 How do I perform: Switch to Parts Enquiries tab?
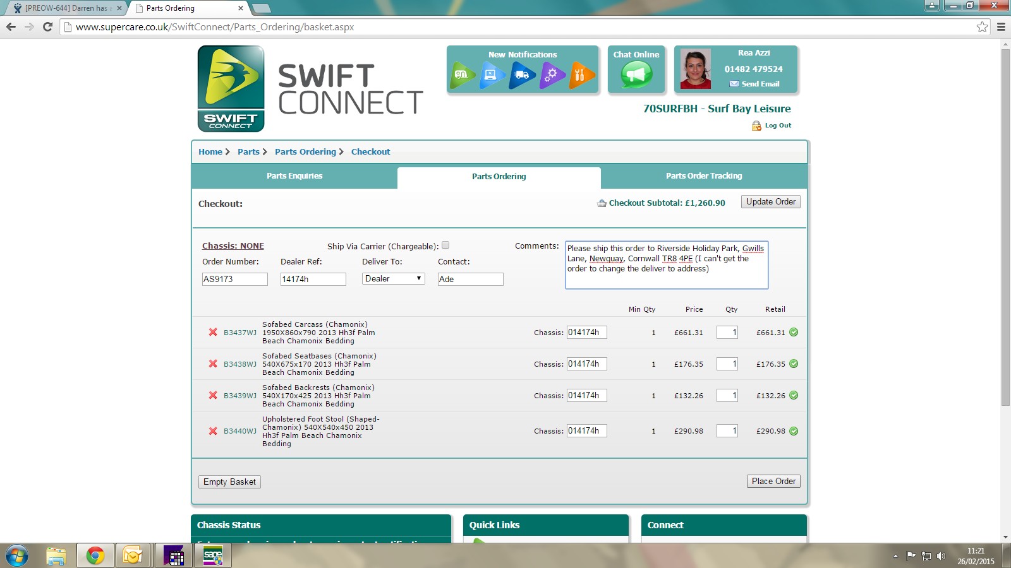point(294,176)
